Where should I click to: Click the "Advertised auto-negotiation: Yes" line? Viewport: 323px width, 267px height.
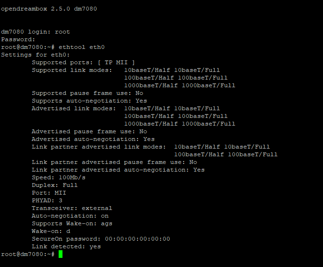93,139
